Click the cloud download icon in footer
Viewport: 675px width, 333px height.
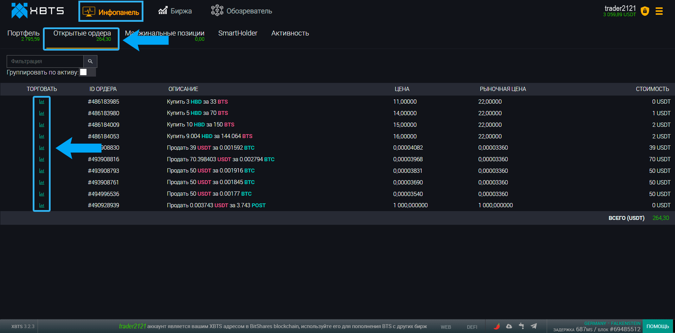tap(509, 326)
